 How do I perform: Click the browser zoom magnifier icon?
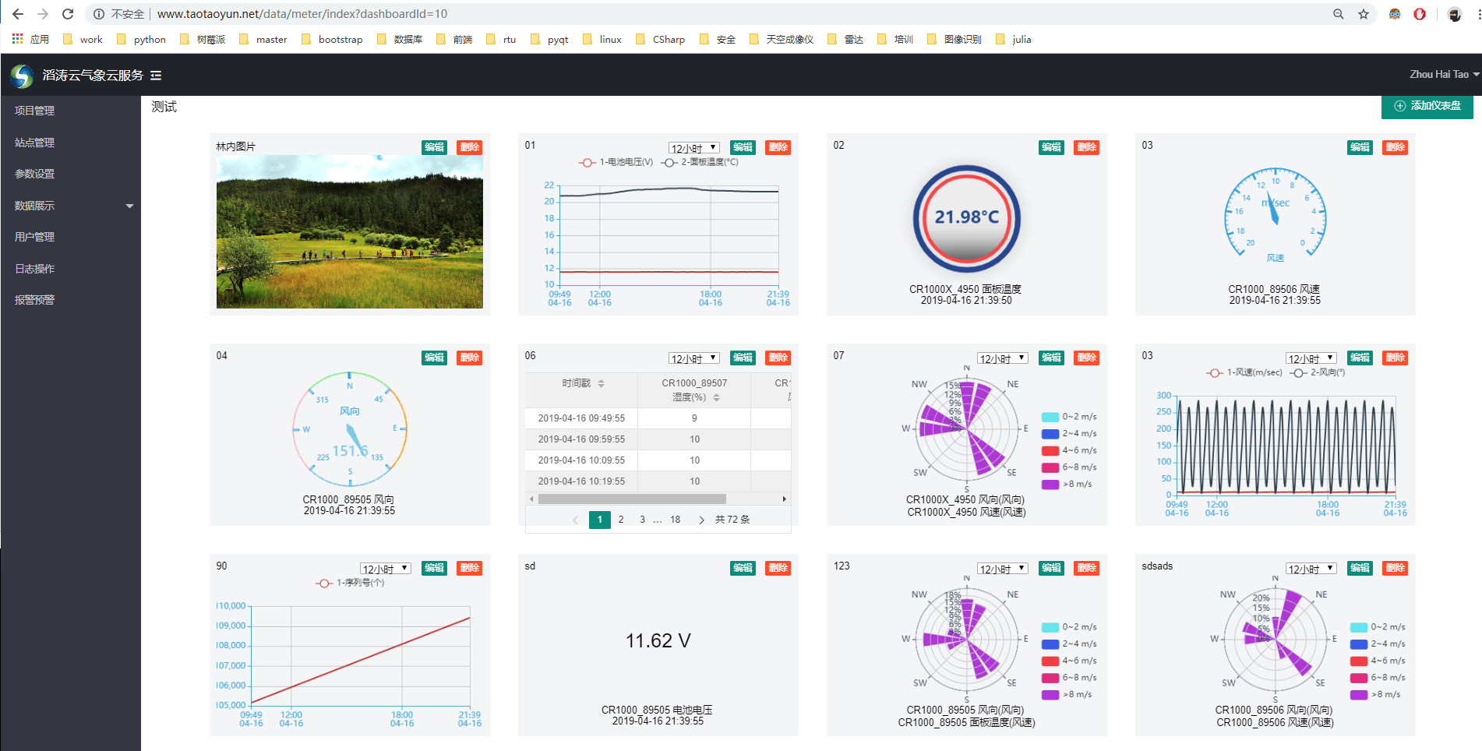tap(1339, 14)
